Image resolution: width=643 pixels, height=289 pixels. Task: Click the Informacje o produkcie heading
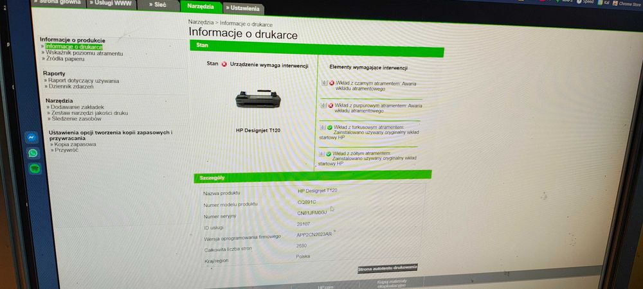point(73,40)
